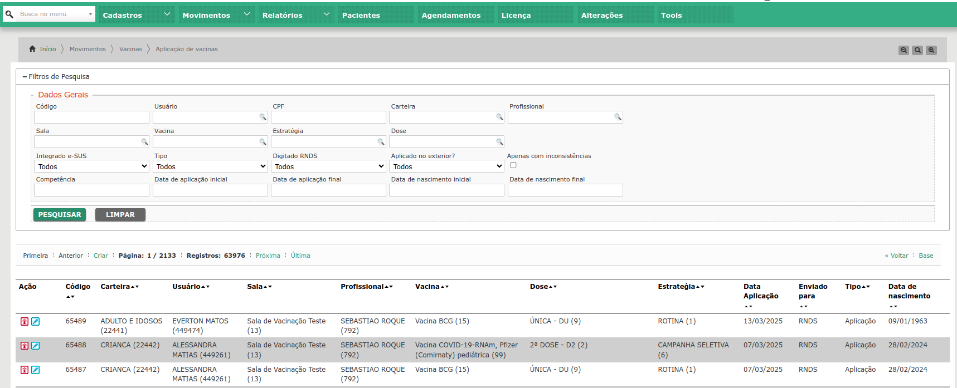Click the descending sort arrow beside Usuário header
The width and height of the screenshot is (957, 388).
[208, 287]
